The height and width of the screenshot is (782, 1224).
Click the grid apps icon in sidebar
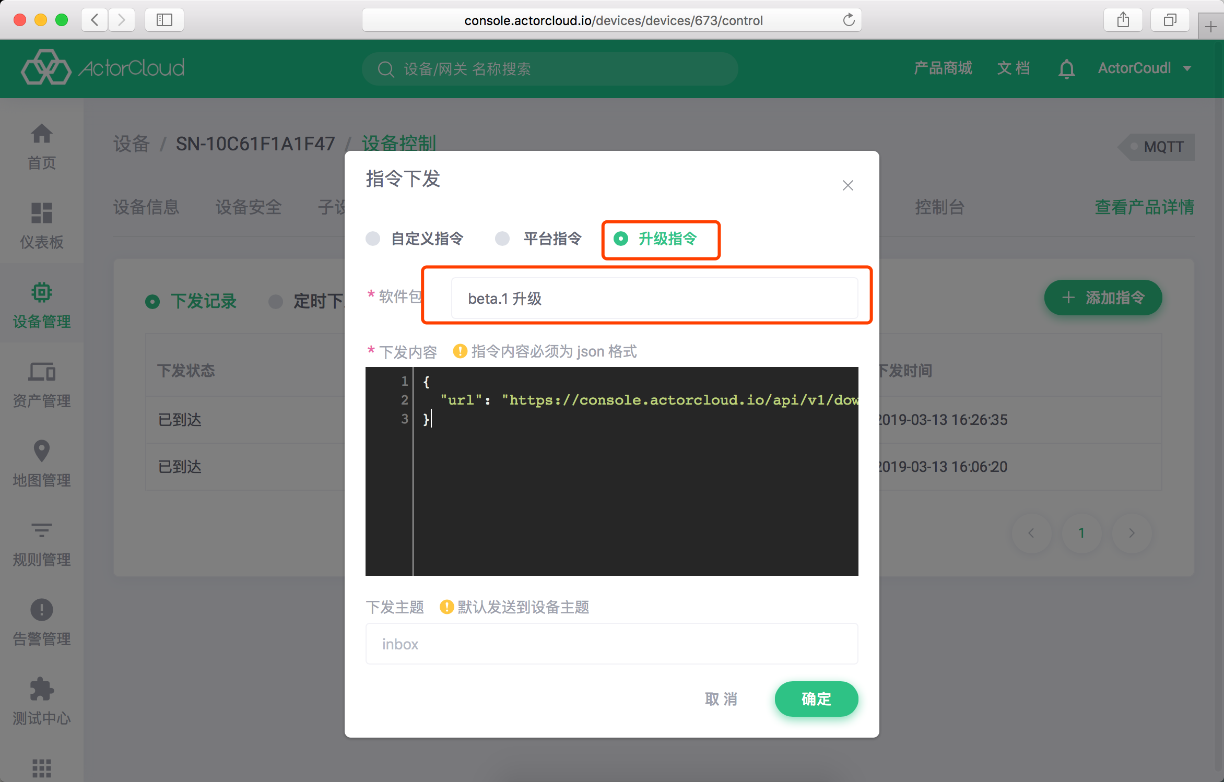pyautogui.click(x=41, y=768)
